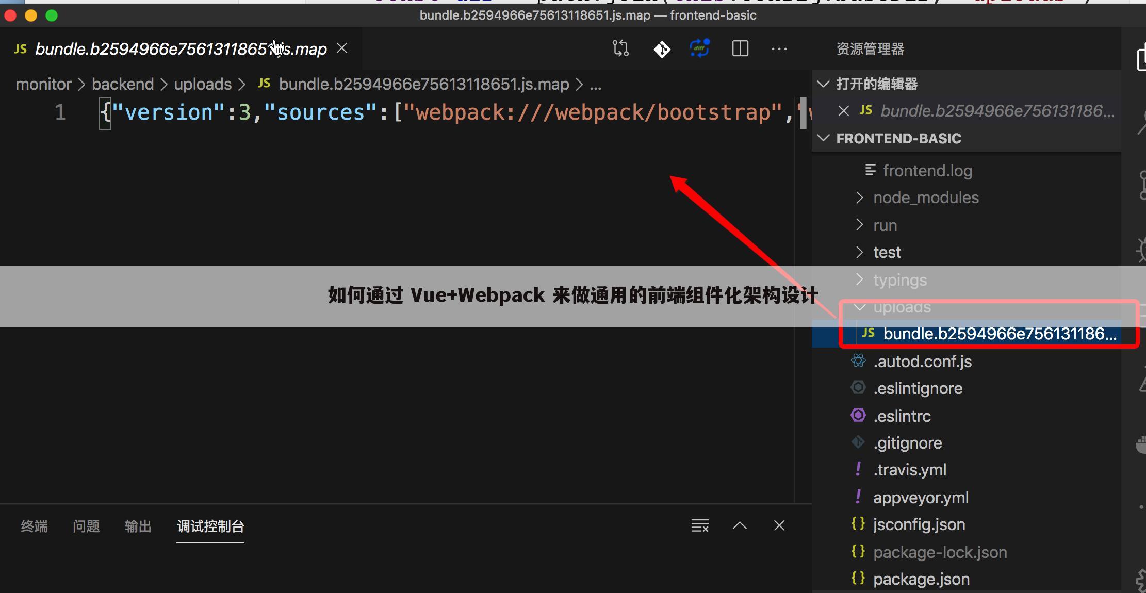Close bundle file in open editors list

(x=844, y=111)
